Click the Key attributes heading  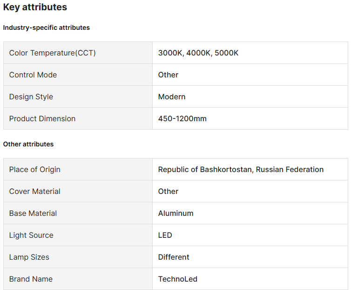[x=35, y=7]
